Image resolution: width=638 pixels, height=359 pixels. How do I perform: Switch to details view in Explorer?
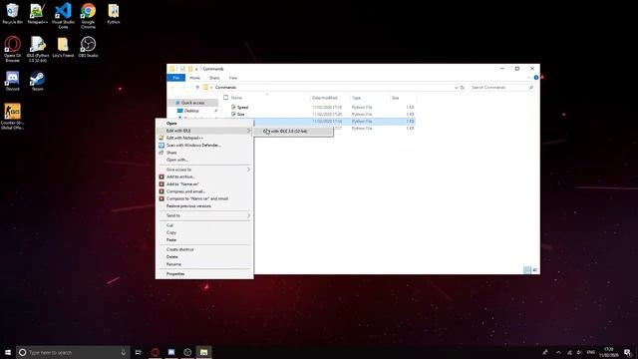click(x=527, y=270)
